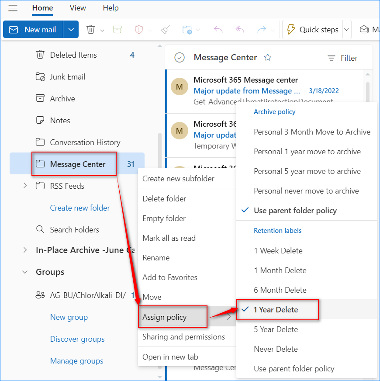Expand the RSS Feeds folder
This screenshot has height=381, width=380.
pyautogui.click(x=25, y=186)
